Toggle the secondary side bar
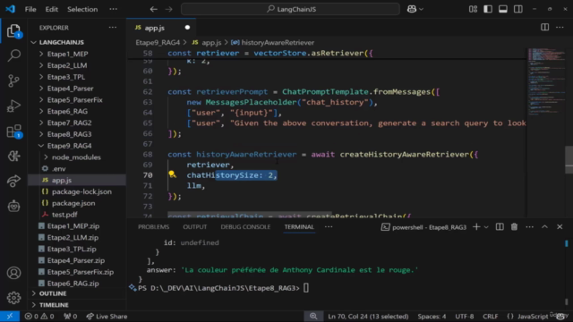 518,9
